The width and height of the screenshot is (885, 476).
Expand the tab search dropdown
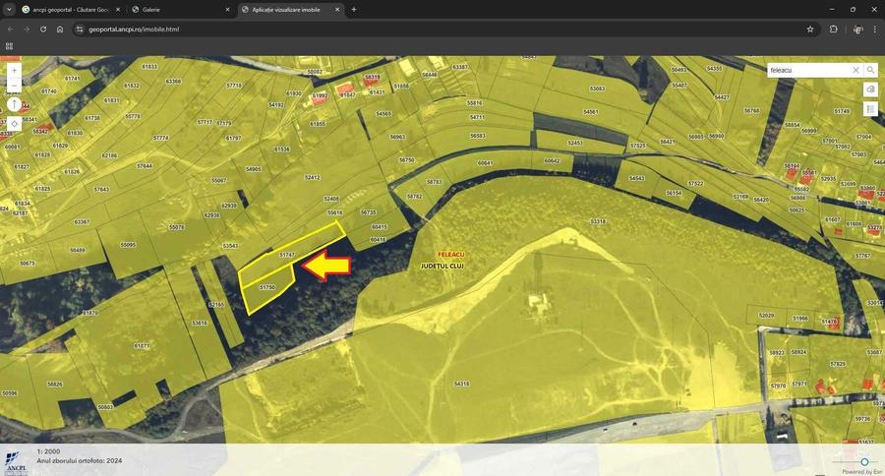10,10
